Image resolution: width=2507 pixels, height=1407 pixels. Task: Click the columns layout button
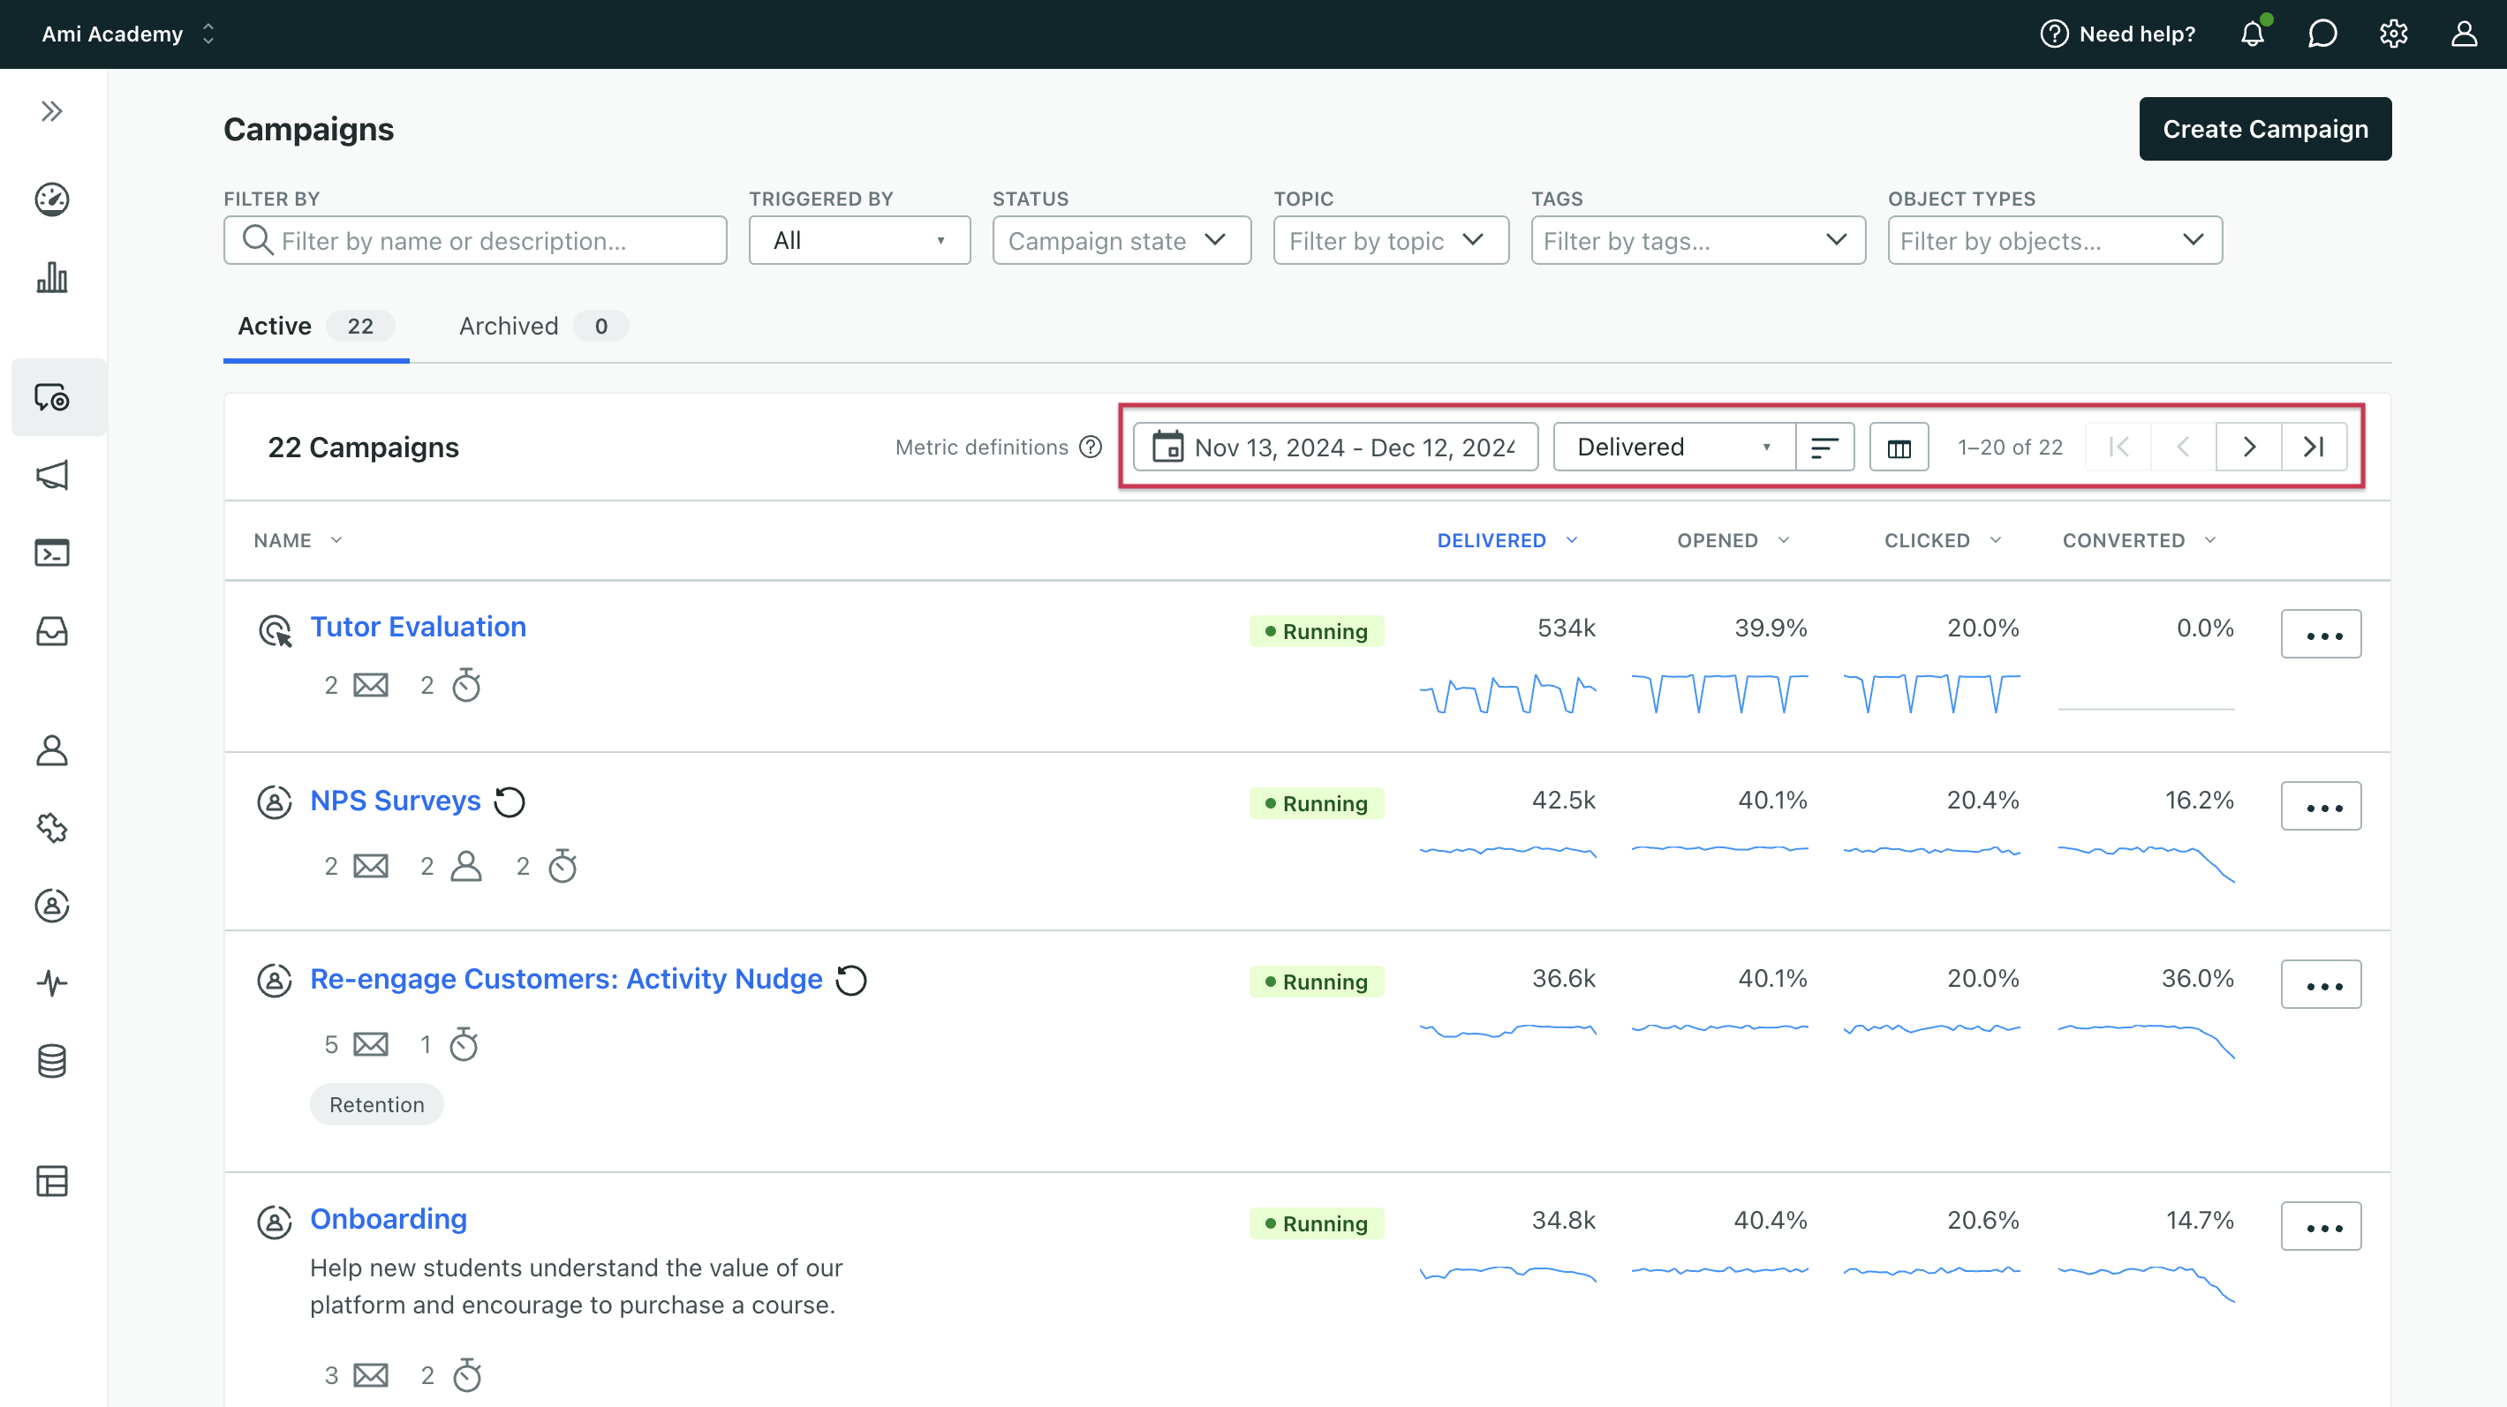1899,448
